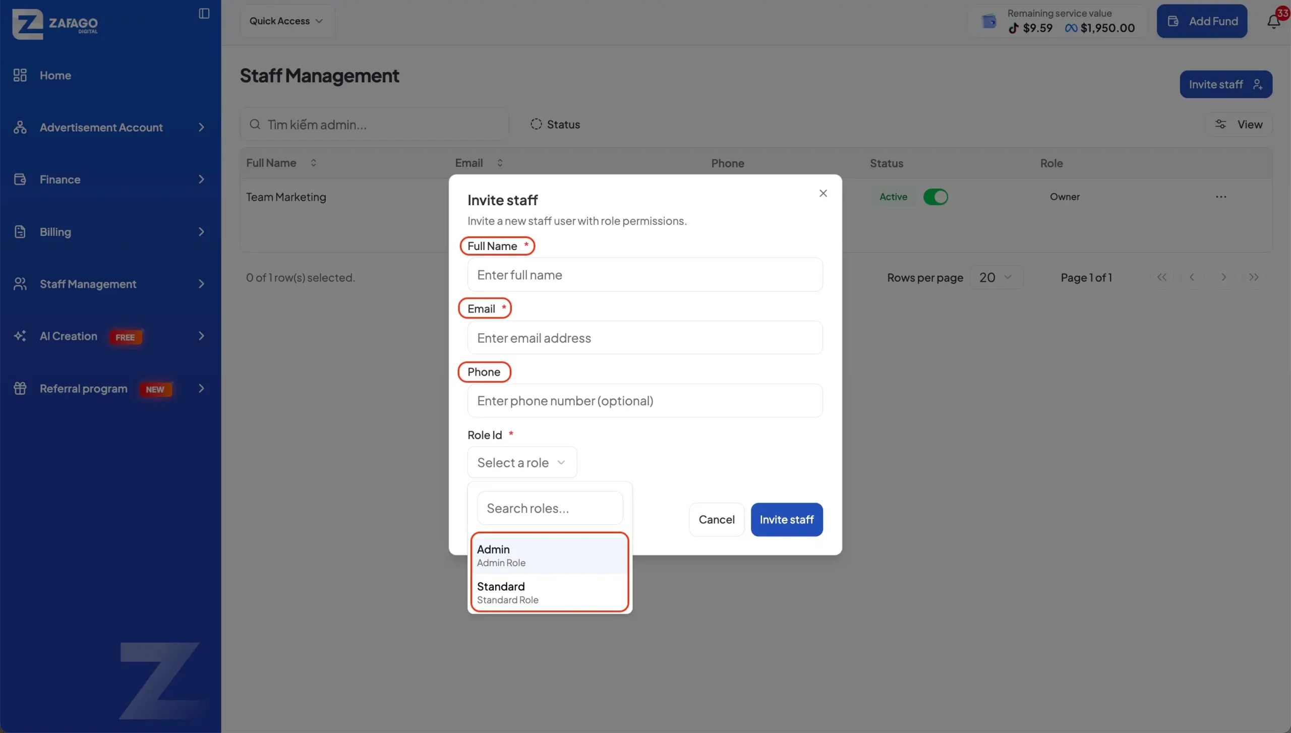Cancel the invite dialog
The image size is (1291, 733).
point(716,519)
